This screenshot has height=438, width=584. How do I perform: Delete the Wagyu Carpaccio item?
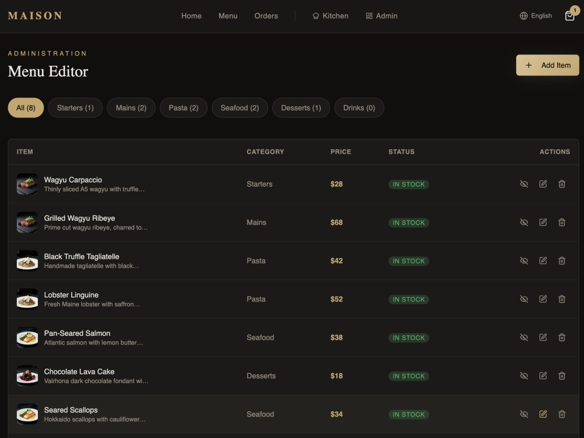tap(562, 184)
